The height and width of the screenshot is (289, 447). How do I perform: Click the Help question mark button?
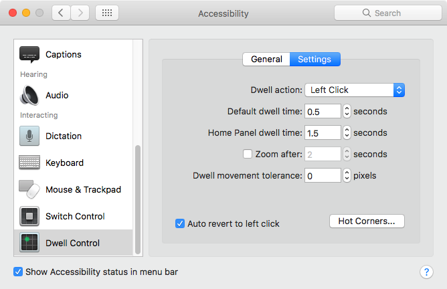(x=426, y=272)
